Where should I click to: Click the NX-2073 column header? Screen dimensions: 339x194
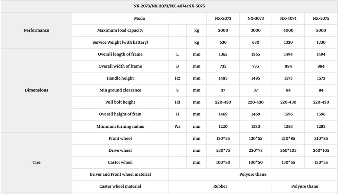pyautogui.click(x=223, y=18)
